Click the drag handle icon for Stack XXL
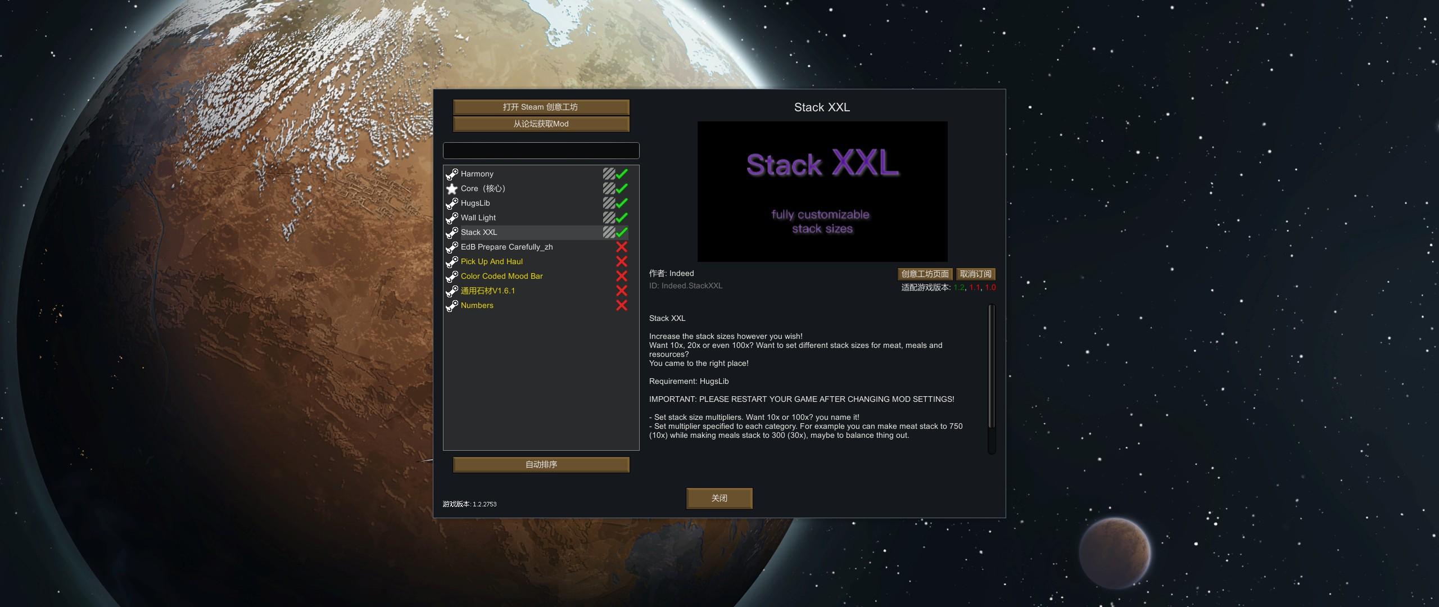Image resolution: width=1439 pixels, height=607 pixels. (x=609, y=233)
